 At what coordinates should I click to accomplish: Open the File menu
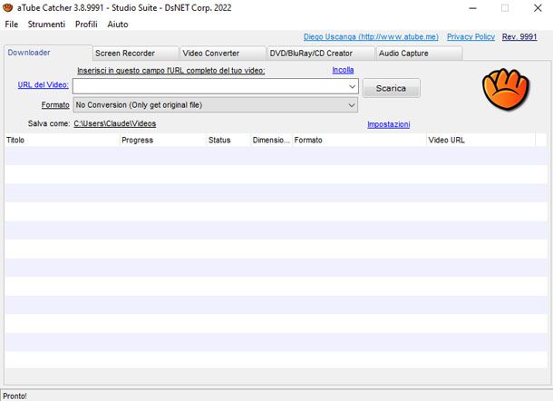pos(11,24)
